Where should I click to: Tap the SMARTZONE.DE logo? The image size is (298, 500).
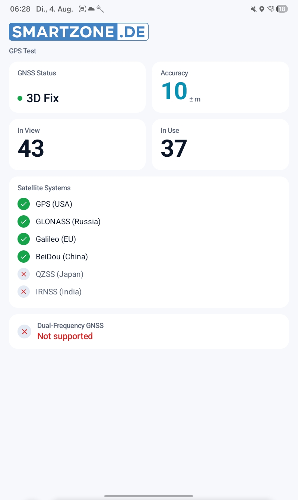pyautogui.click(x=79, y=32)
